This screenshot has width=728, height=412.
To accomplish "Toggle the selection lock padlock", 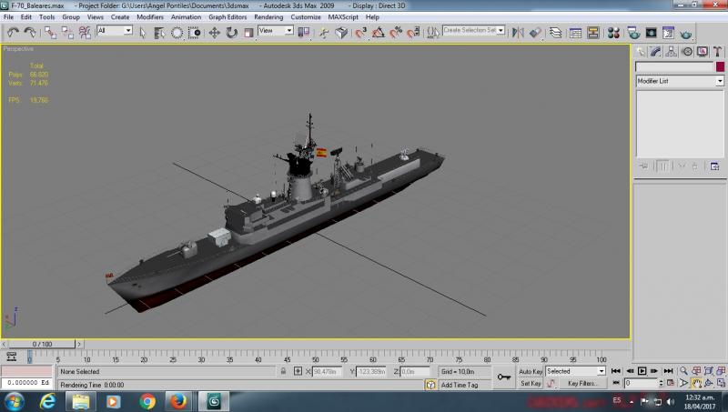I will point(283,371).
